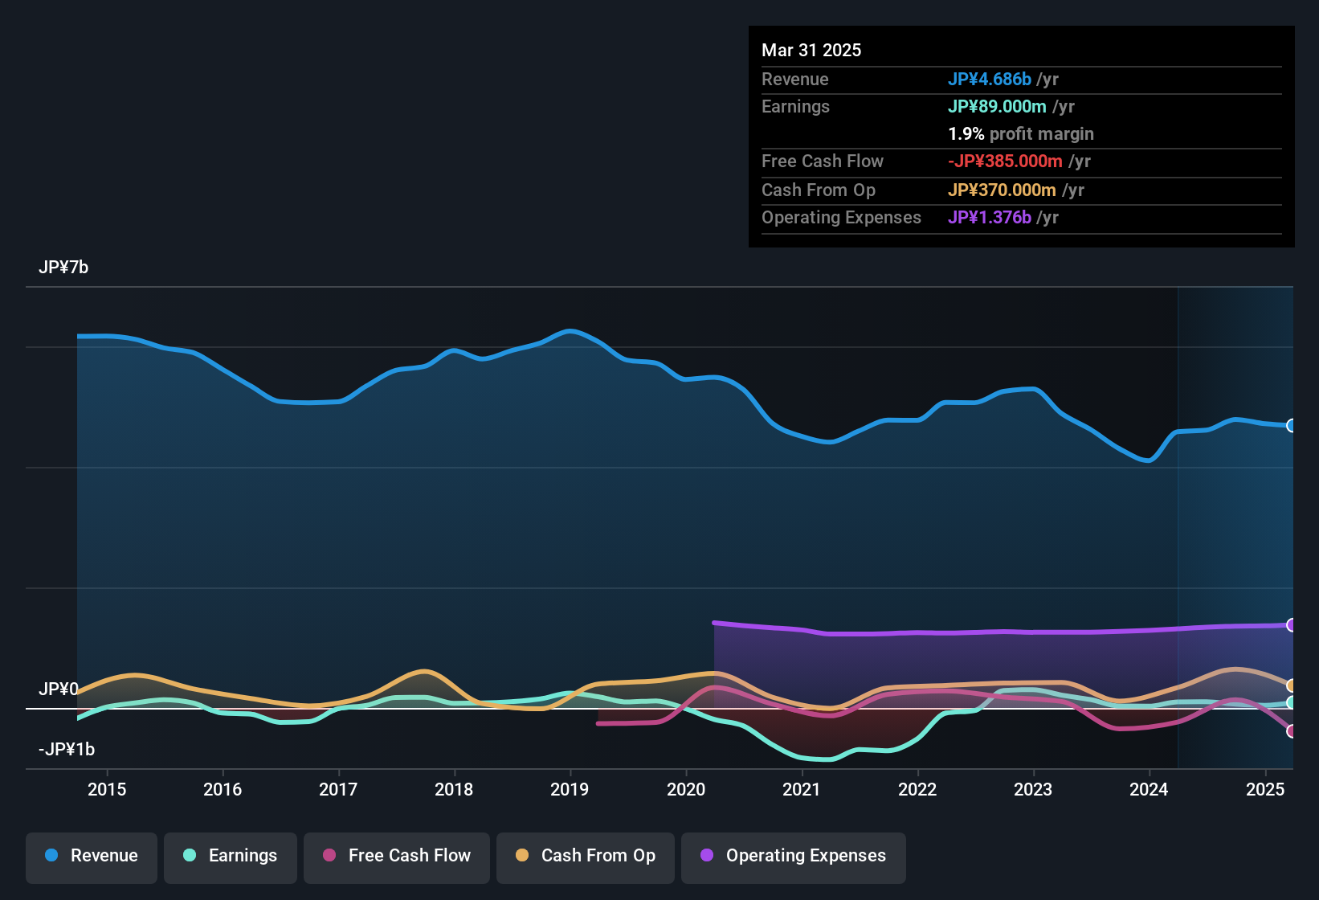1319x900 pixels.
Task: Click the 2015 x-axis label
Action: click(x=107, y=789)
